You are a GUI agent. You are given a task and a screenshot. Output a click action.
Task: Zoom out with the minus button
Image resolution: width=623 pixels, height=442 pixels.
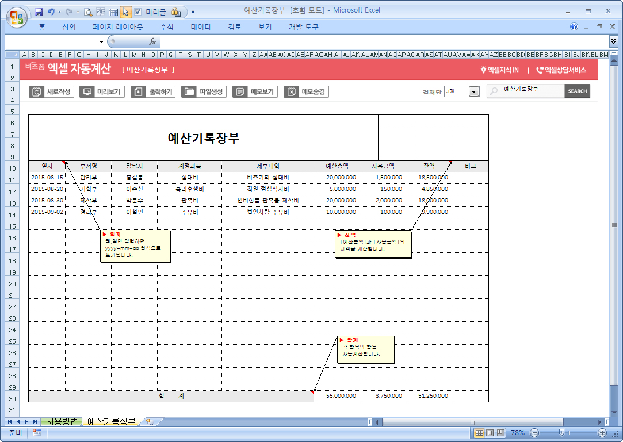click(535, 433)
